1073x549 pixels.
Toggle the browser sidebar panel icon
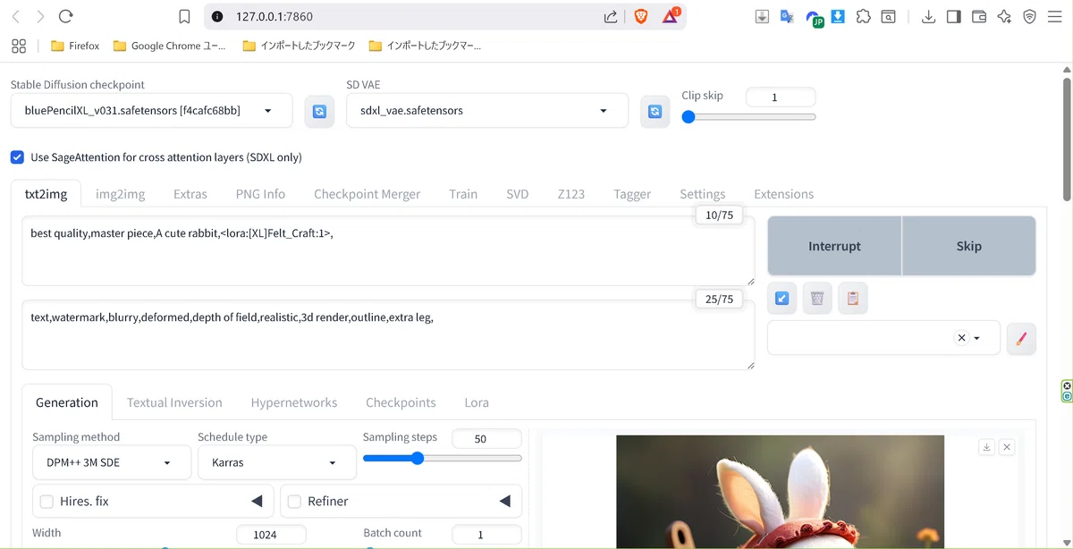click(953, 16)
